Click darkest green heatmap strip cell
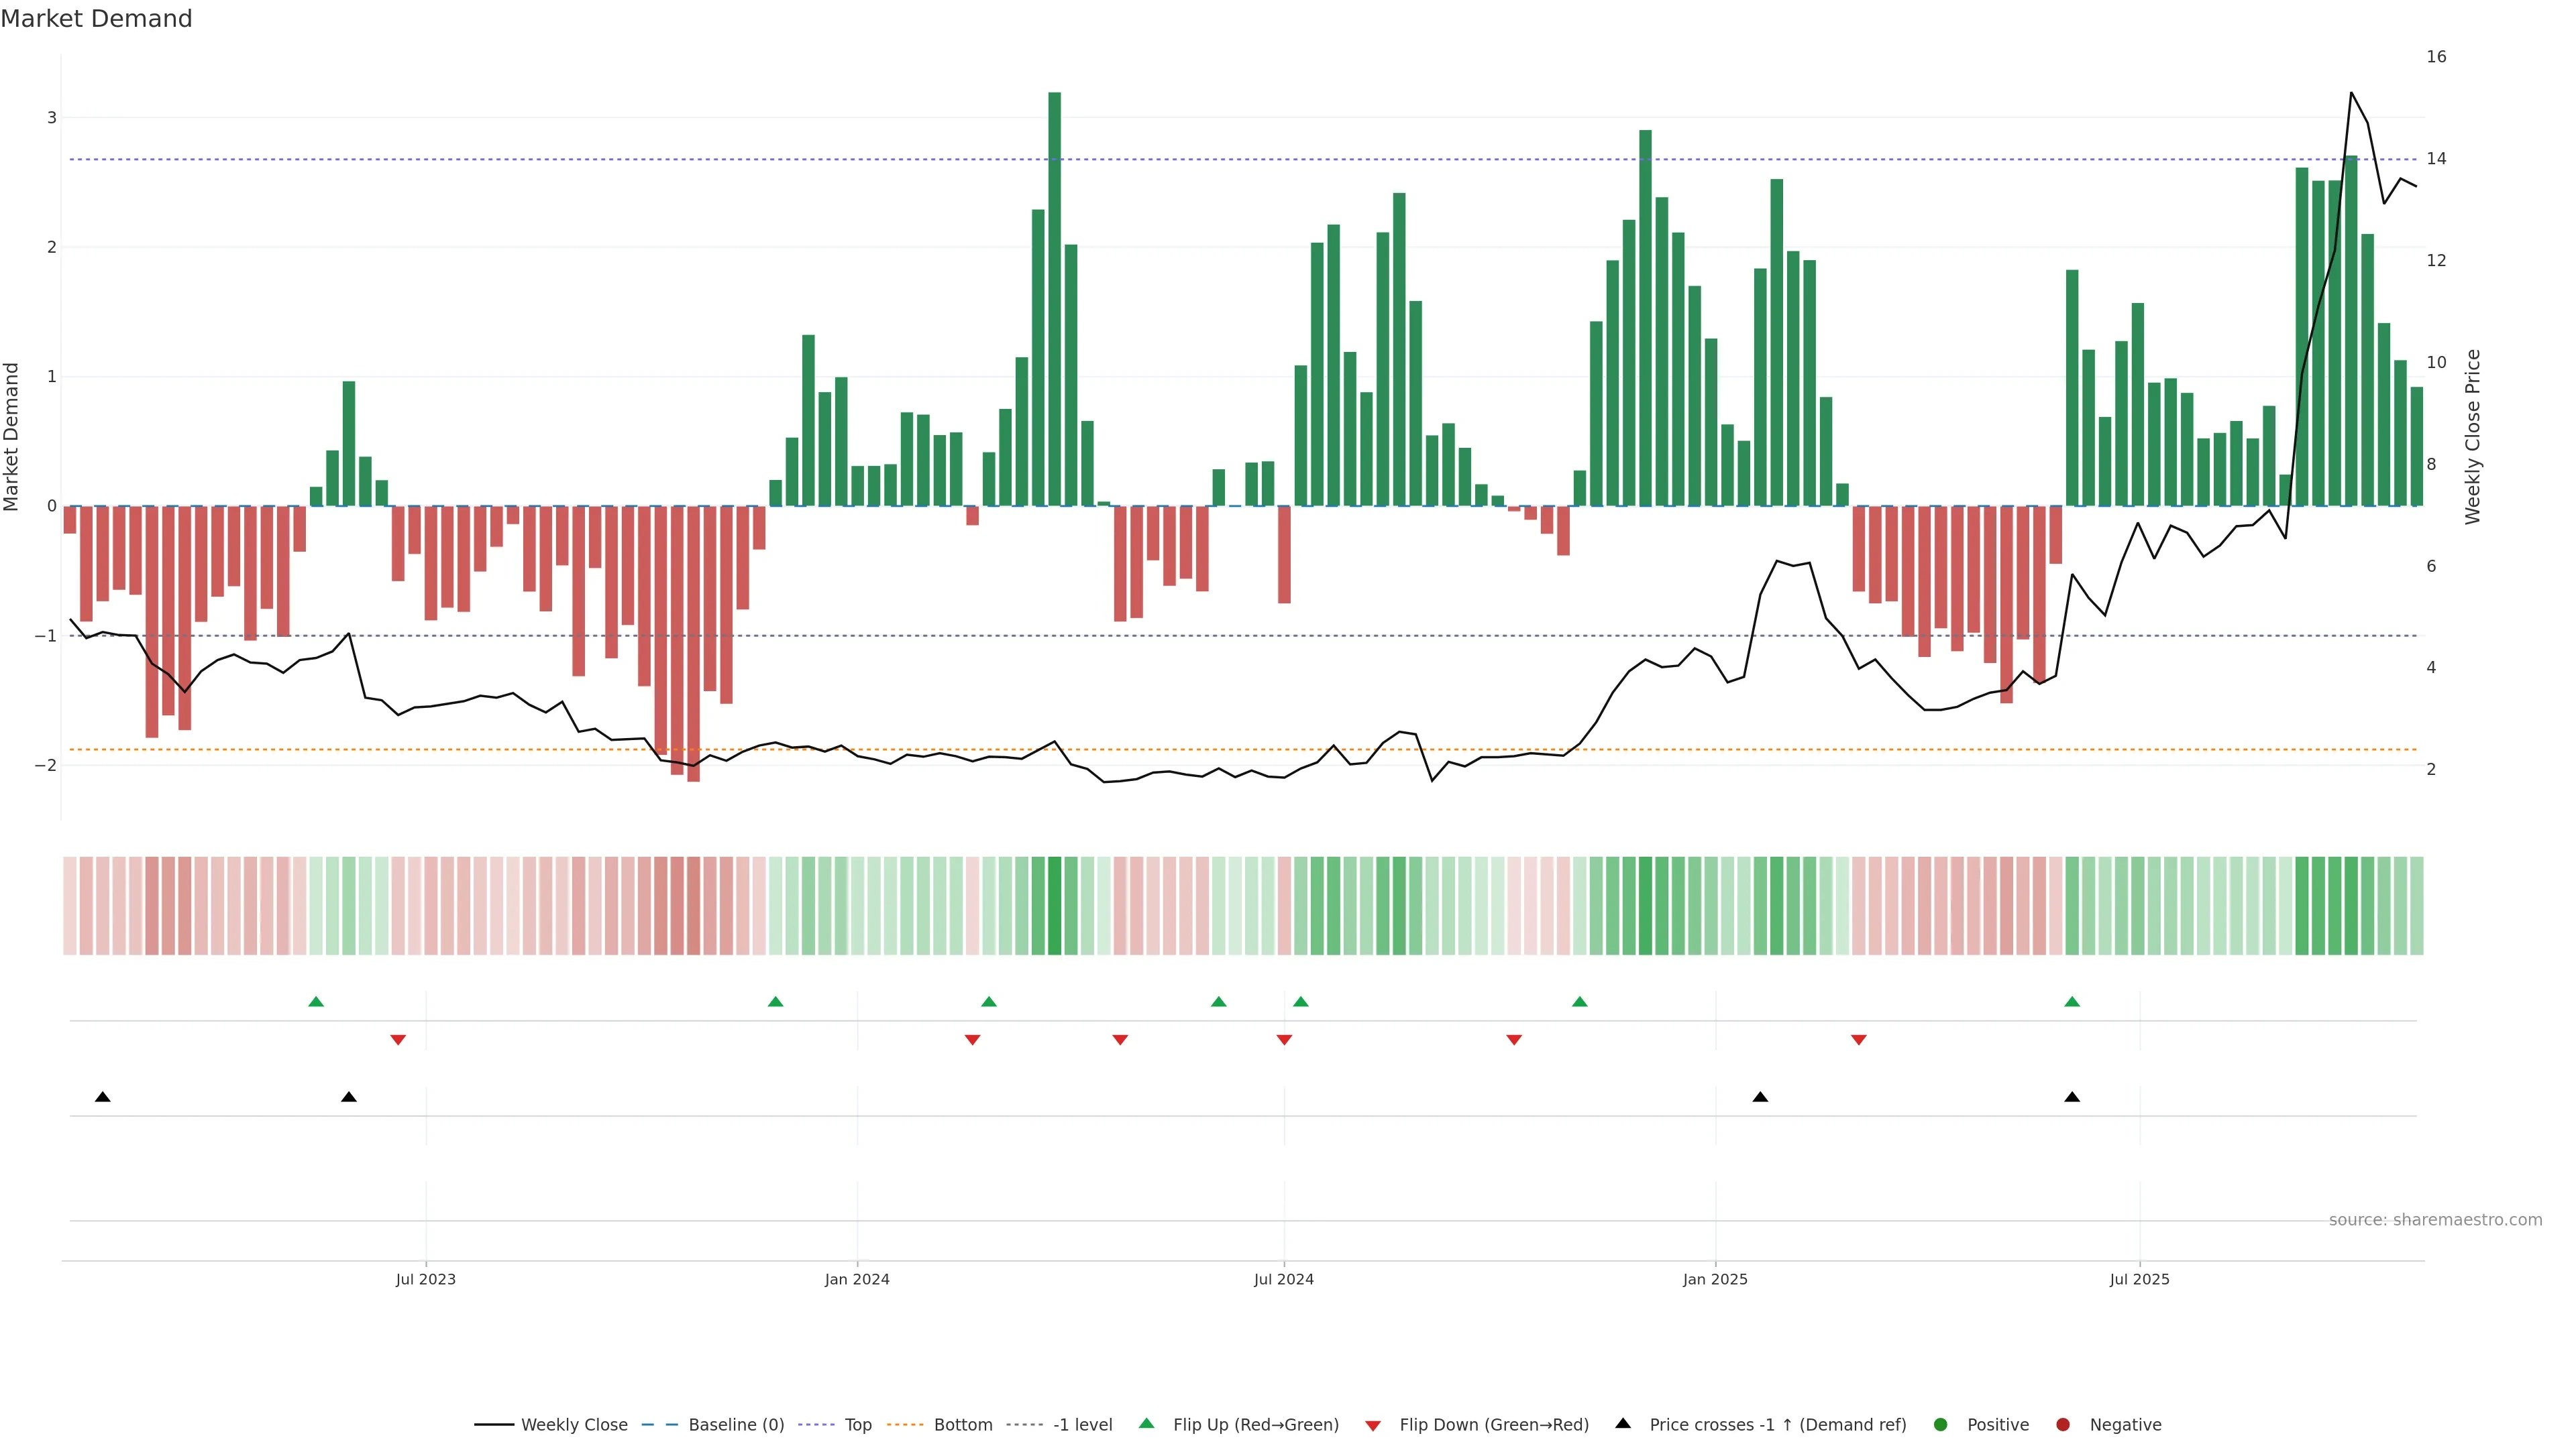2576x1448 pixels. [x=1054, y=906]
